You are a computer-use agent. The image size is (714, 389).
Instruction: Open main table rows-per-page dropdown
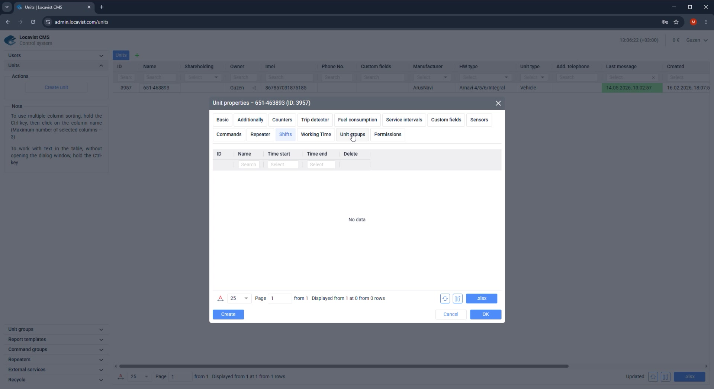pyautogui.click(x=139, y=377)
